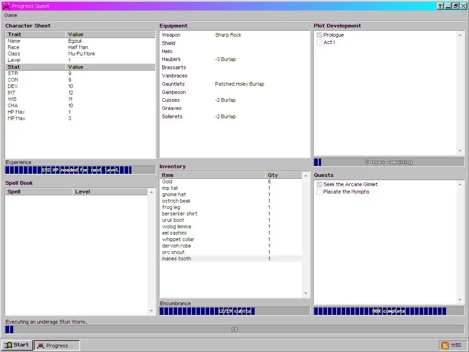The height and width of the screenshot is (352, 469).
Task: Click Inventory scrollbar down arrow
Action: pos(305,294)
